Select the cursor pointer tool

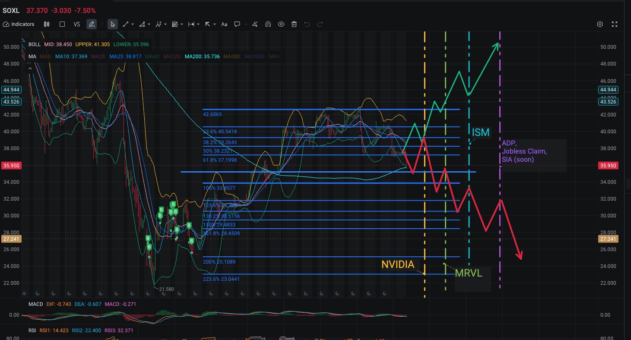[113, 24]
